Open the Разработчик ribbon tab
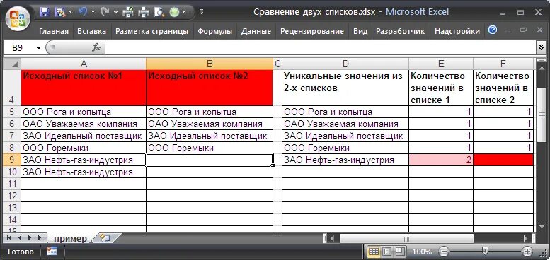The image size is (550, 260). pos(400,31)
